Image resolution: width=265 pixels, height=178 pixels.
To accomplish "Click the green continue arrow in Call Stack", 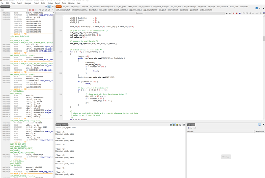I will click(191, 128).
